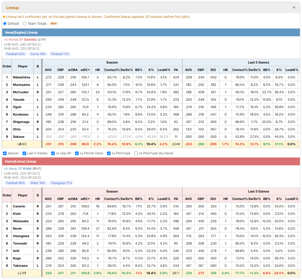Choose the Changeup 17% pitch tag
Image resolution: width=302 pixels, height=280 pixels.
[x=61, y=183]
